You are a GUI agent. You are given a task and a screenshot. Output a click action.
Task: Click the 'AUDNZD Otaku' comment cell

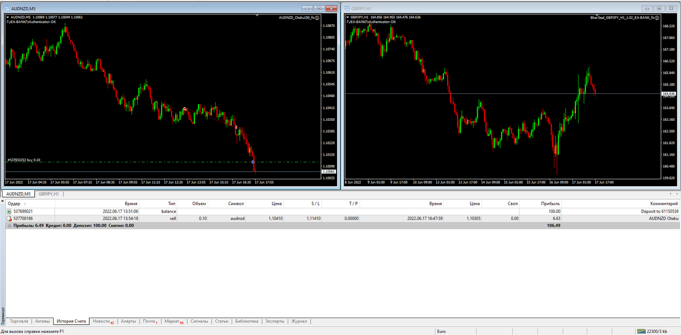(x=664, y=218)
